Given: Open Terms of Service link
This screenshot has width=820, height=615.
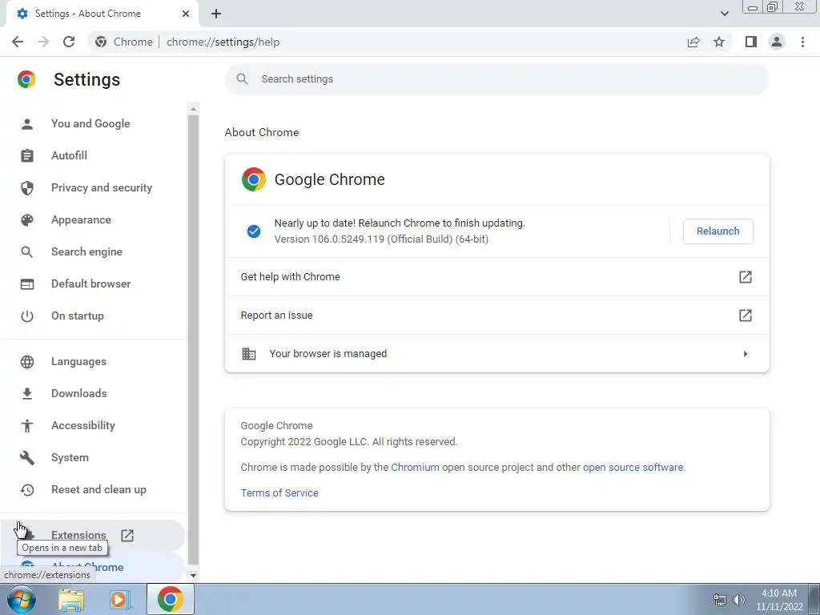Looking at the screenshot, I should coord(279,492).
